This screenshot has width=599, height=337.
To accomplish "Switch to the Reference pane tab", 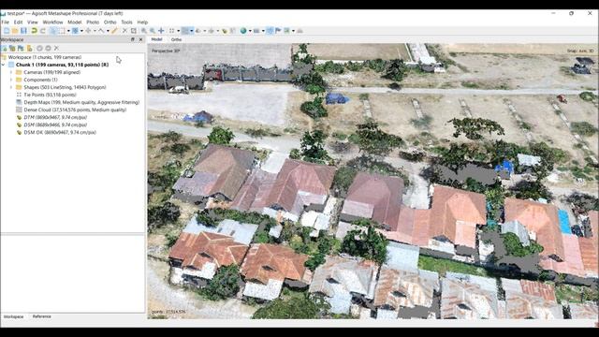I will [x=41, y=316].
